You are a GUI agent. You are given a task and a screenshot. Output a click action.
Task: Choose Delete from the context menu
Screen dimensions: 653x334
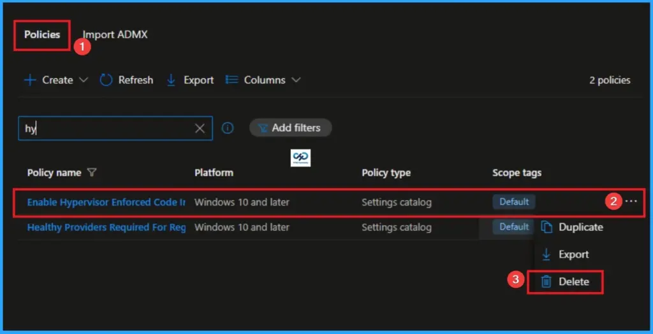pos(565,282)
